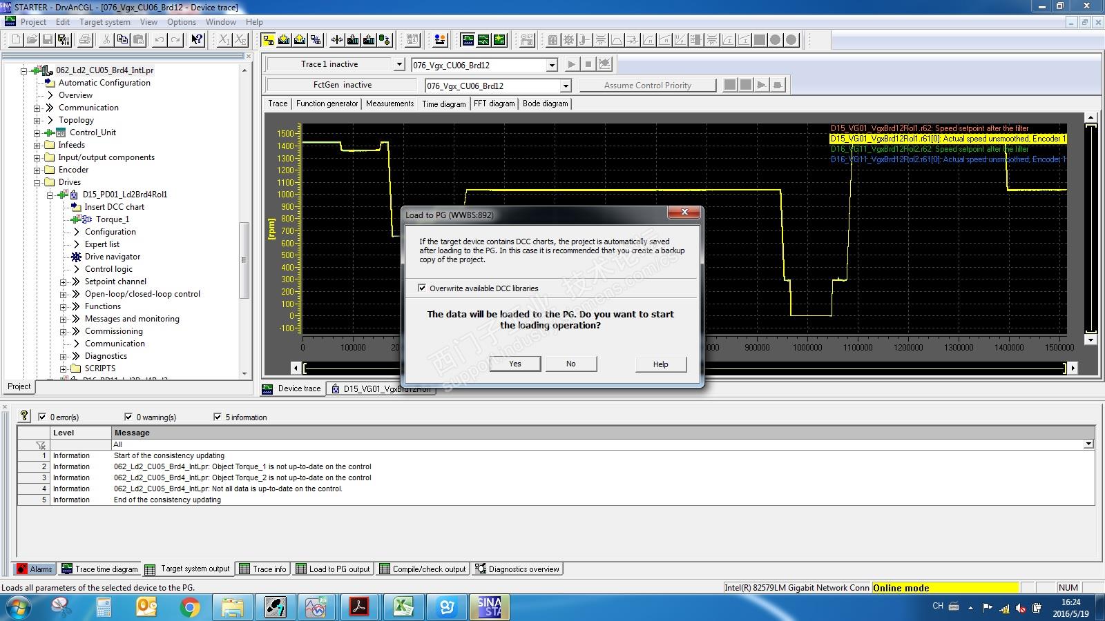Open Excel from the taskbar

[403, 607]
